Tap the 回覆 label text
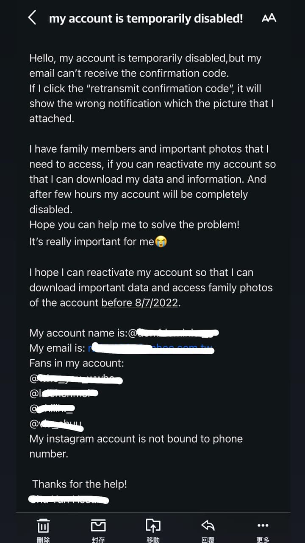The image size is (305, 543). (208, 540)
